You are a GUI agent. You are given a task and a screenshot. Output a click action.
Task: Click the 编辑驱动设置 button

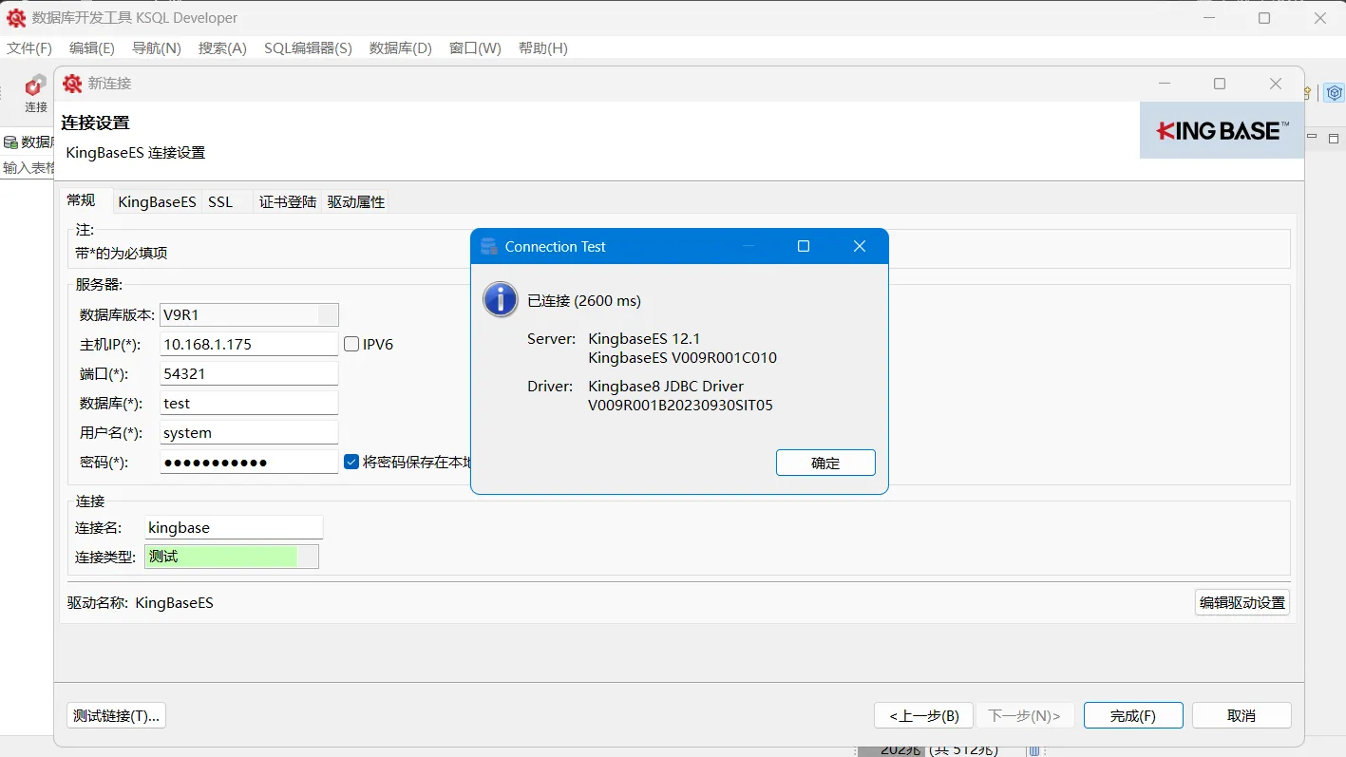1242,601
